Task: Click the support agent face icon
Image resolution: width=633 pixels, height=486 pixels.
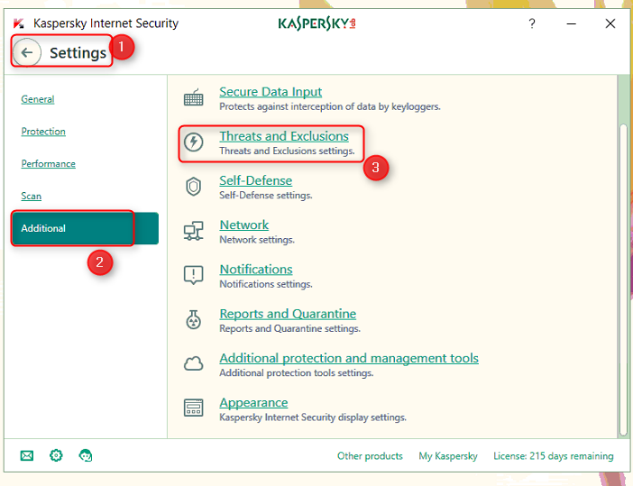Action: [85, 455]
